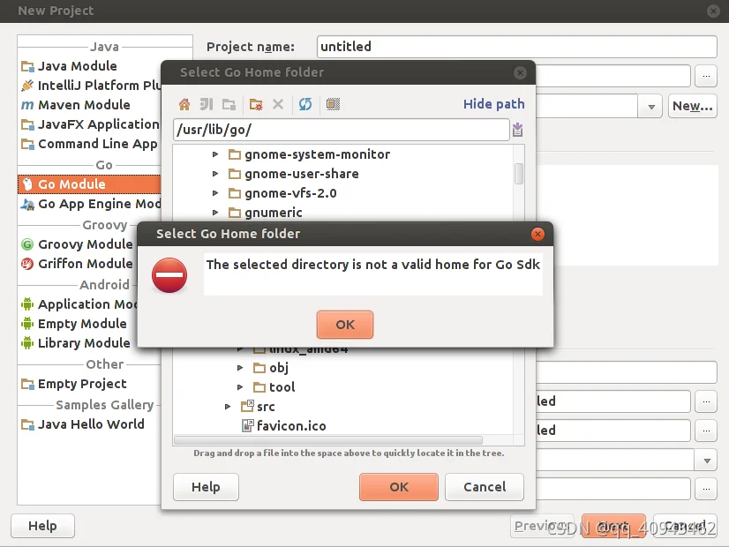This screenshot has width=729, height=547.
Task: Click the Project name input field
Action: (517, 47)
